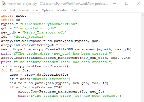The height and width of the screenshot is (102, 144).
Task: Maximize the IDLE editor window
Action: tap(127, 4)
